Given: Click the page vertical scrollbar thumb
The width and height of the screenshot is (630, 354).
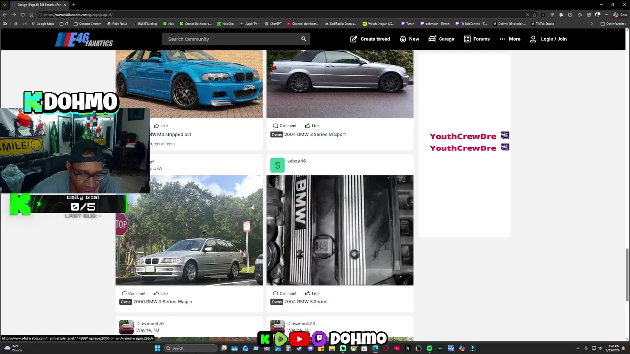Looking at the screenshot, I should 627,275.
